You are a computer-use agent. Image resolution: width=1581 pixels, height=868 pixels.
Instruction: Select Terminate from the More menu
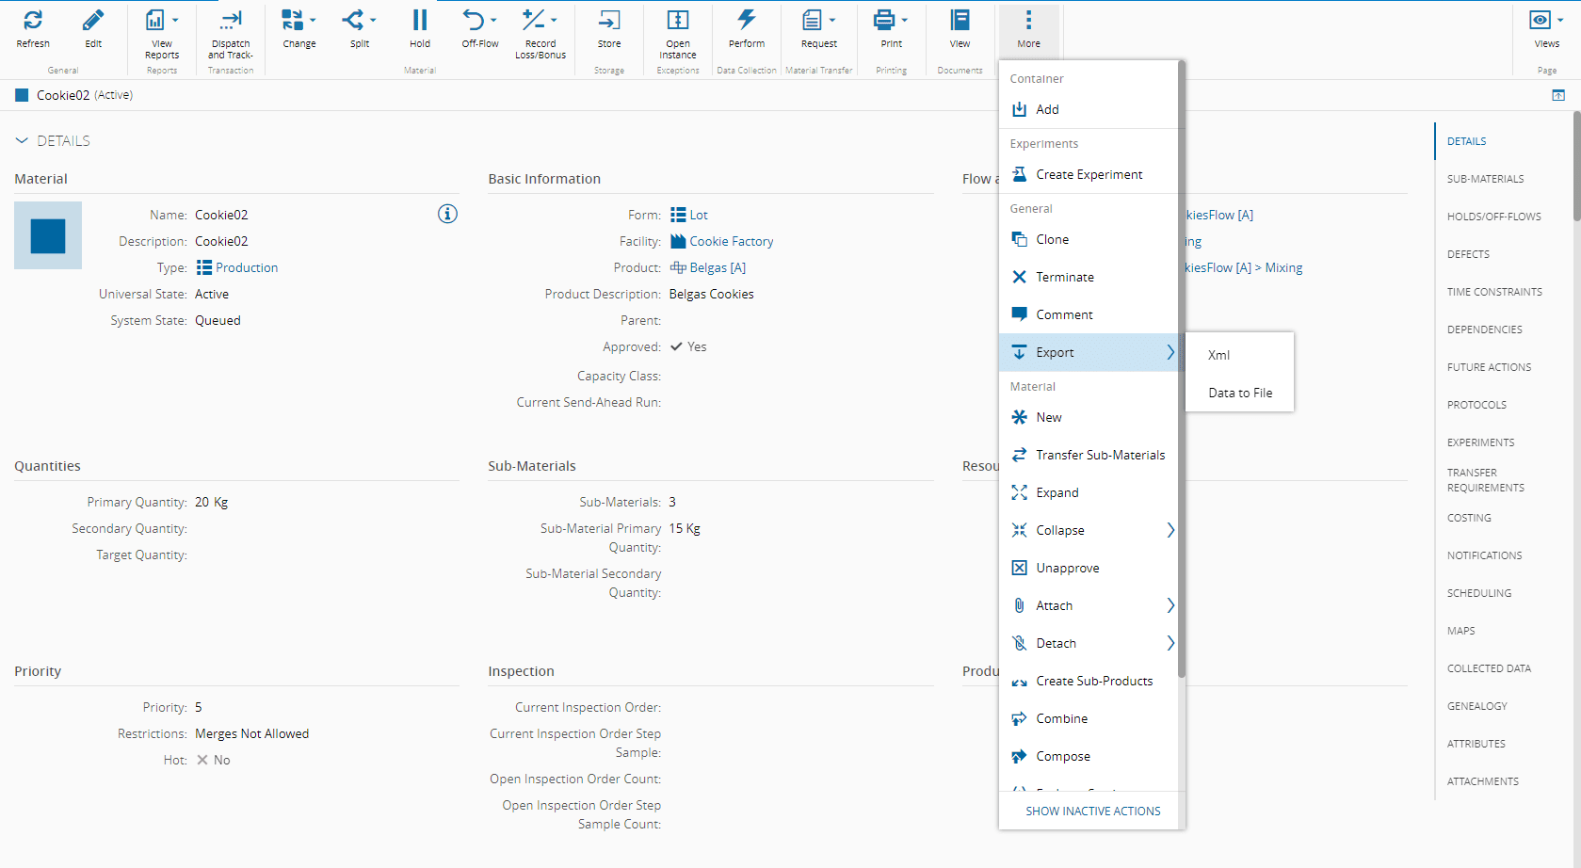tap(1064, 277)
